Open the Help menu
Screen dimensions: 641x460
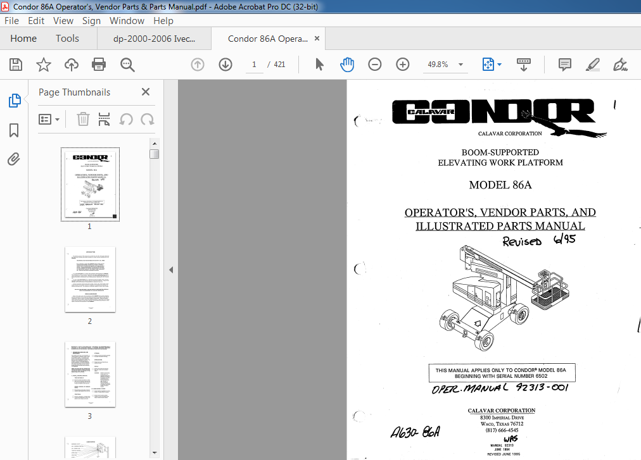(x=163, y=21)
